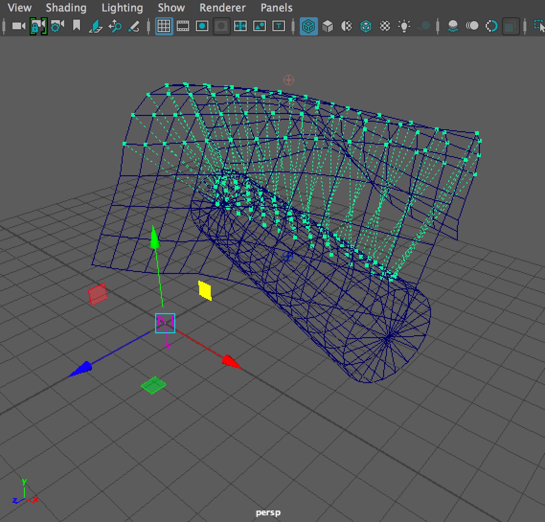Toggle Use All Lights bulb icon
545x522 pixels.
point(404,26)
